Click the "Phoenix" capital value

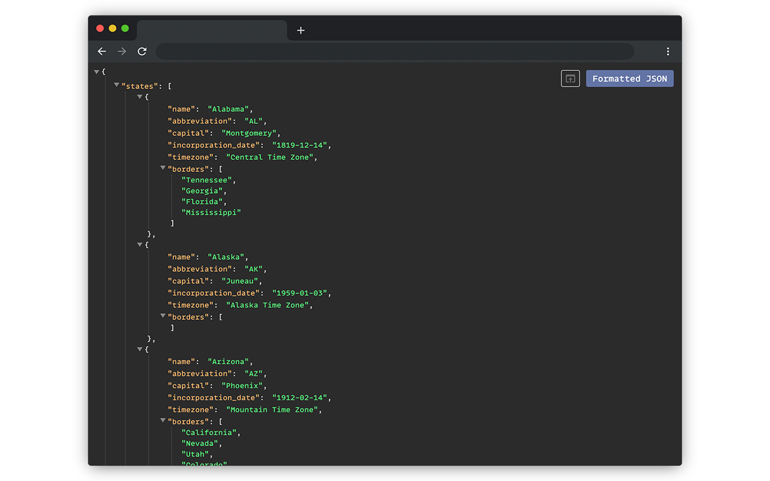pos(242,386)
